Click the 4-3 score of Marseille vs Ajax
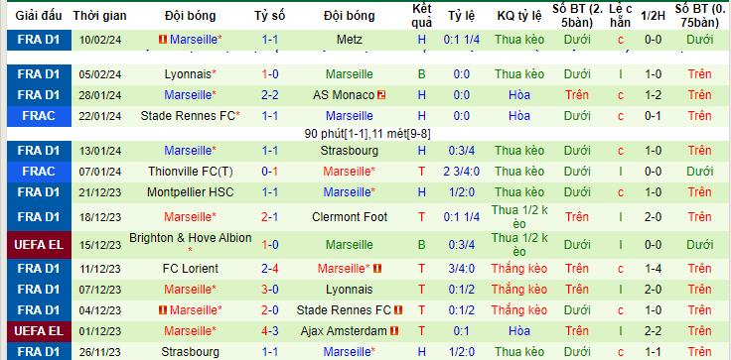Screen dimensions: 731x360 [270, 331]
